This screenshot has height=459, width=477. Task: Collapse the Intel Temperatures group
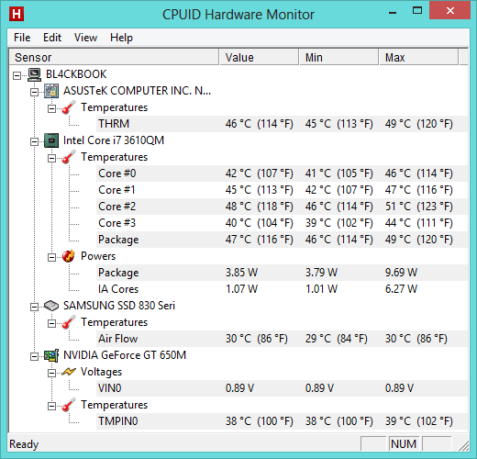coord(52,158)
